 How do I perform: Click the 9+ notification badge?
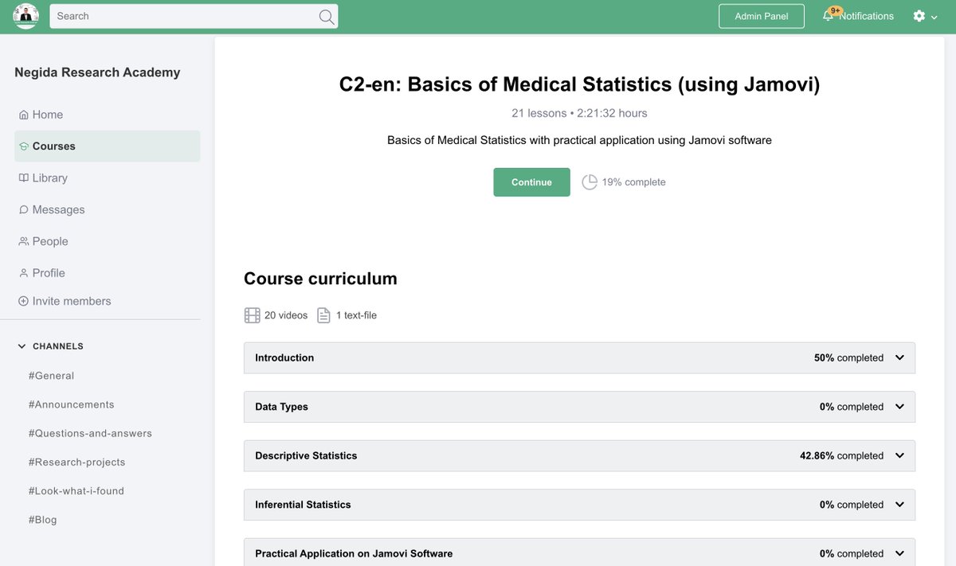click(835, 10)
